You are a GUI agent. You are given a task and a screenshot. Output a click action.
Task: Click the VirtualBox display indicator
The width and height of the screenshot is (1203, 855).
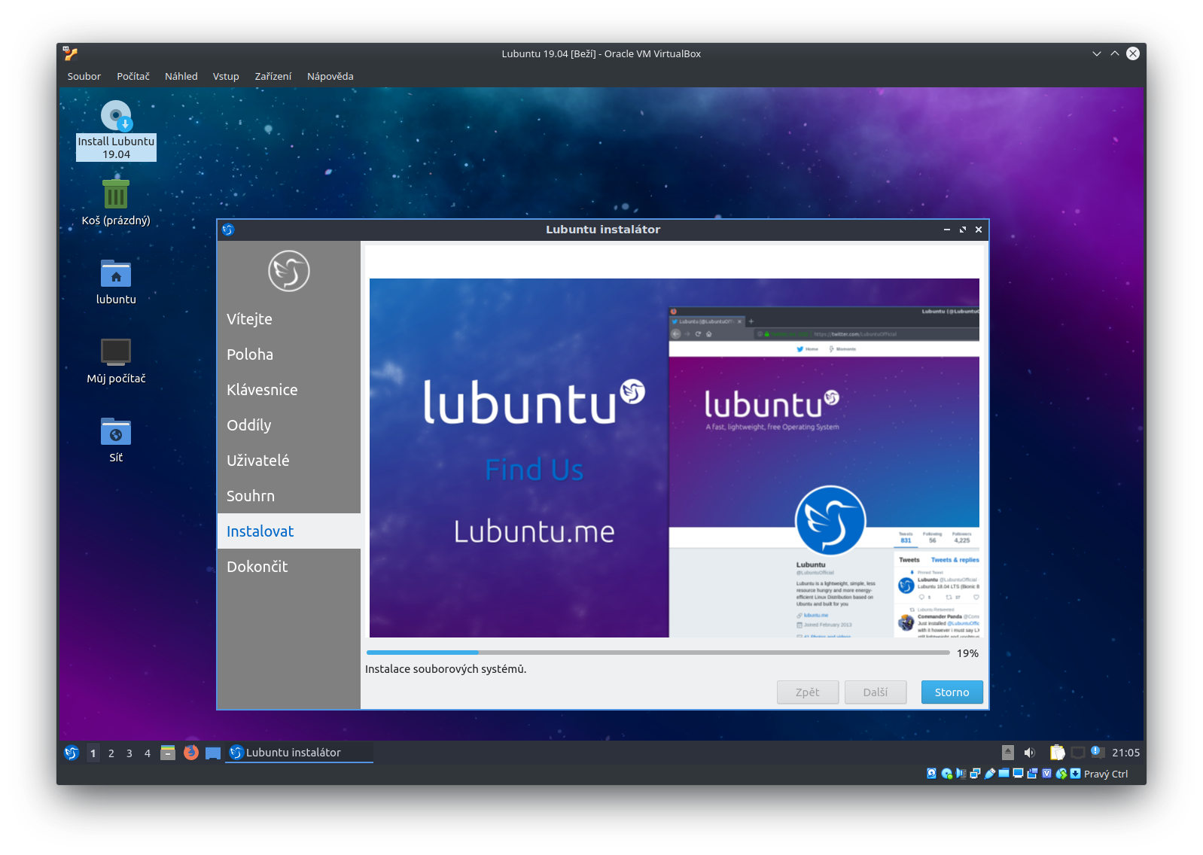tap(1018, 773)
